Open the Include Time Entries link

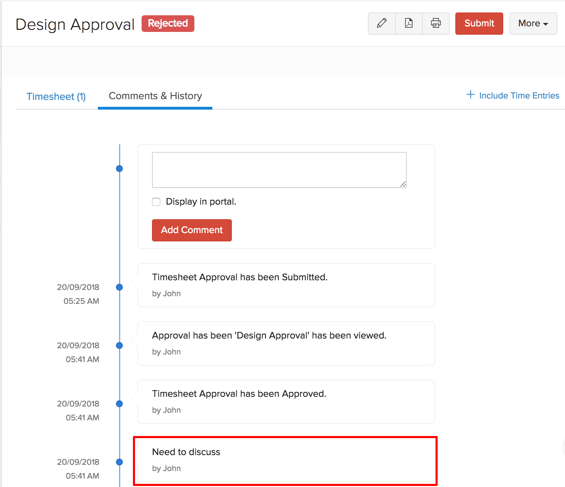tap(519, 96)
